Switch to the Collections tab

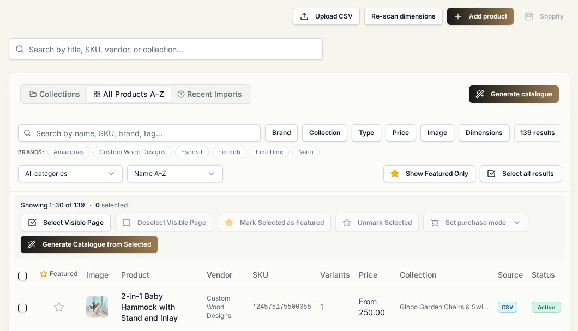[55, 94]
